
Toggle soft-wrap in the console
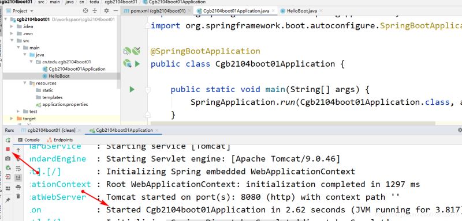click(18, 169)
